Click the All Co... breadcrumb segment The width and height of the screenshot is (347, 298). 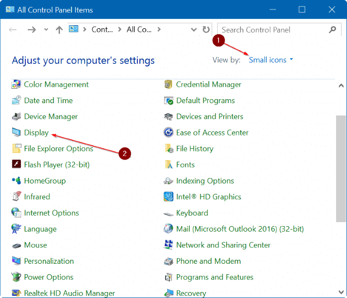tap(139, 29)
